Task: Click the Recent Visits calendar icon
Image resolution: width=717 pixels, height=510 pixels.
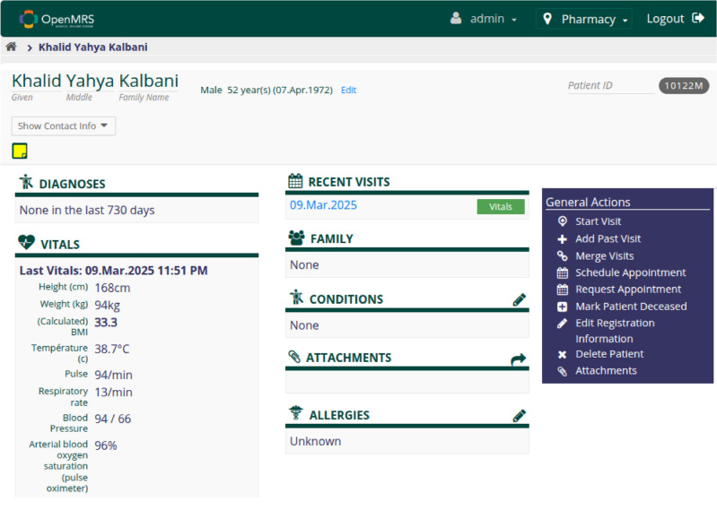Action: pyautogui.click(x=295, y=181)
